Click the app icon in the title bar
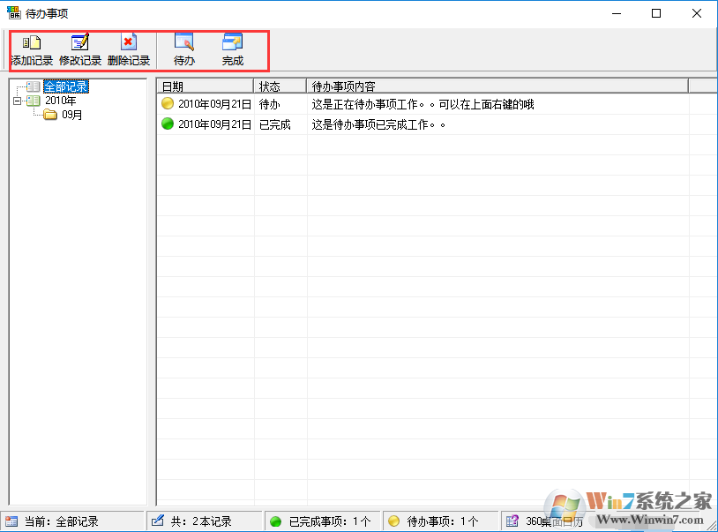718x532 pixels. click(14, 13)
